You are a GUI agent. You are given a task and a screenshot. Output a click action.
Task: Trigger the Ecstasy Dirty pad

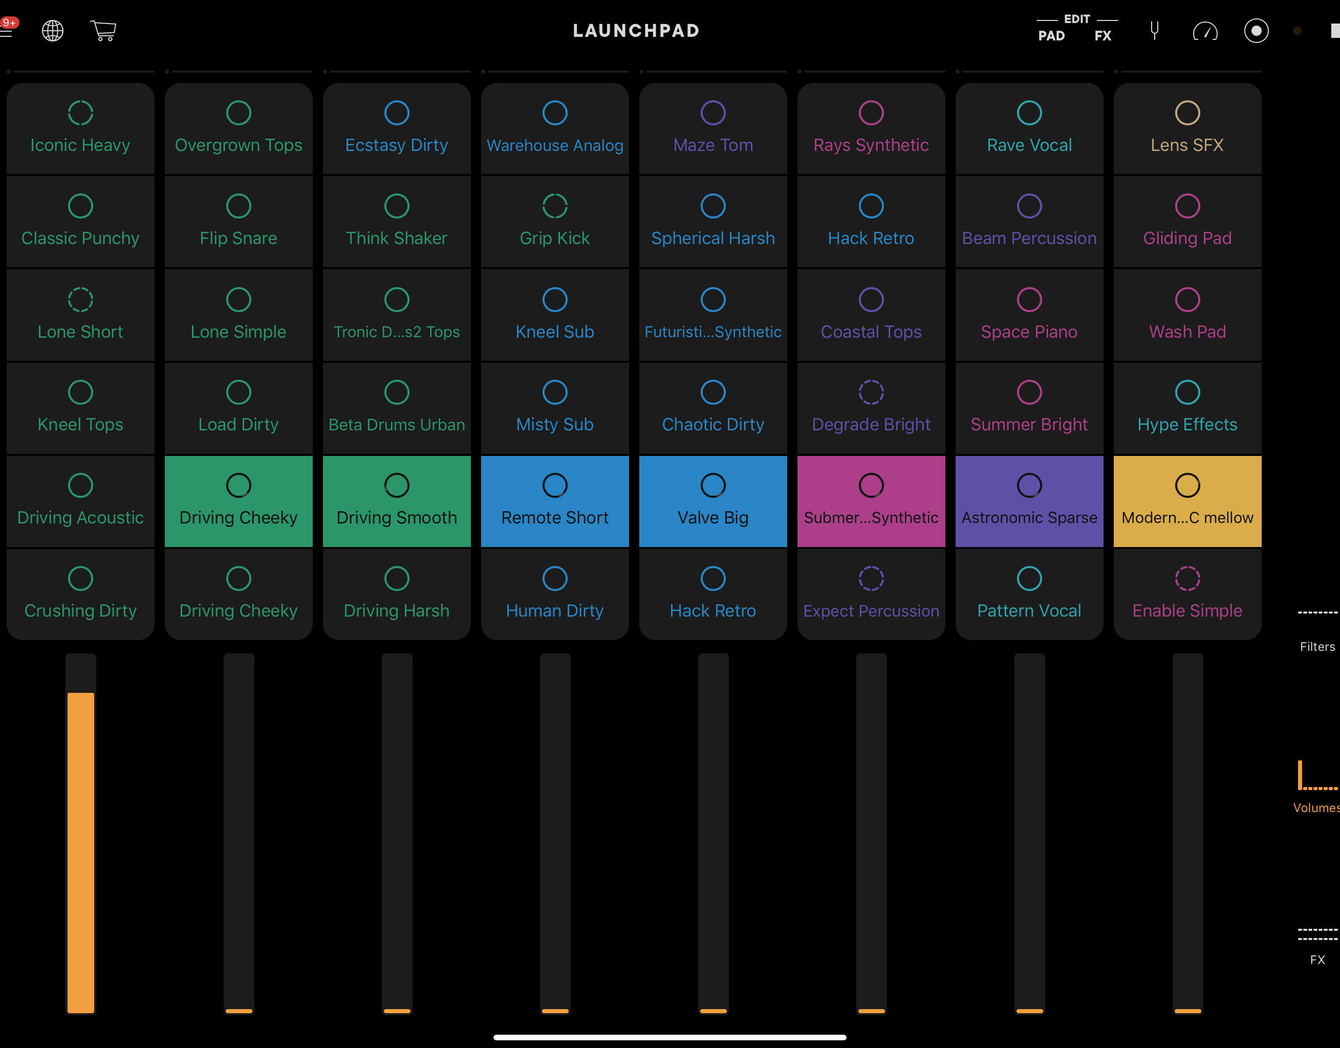point(397,128)
